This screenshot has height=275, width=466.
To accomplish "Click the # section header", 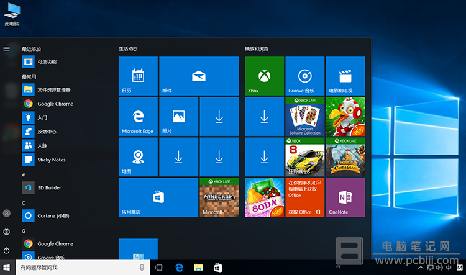I will click(24, 174).
